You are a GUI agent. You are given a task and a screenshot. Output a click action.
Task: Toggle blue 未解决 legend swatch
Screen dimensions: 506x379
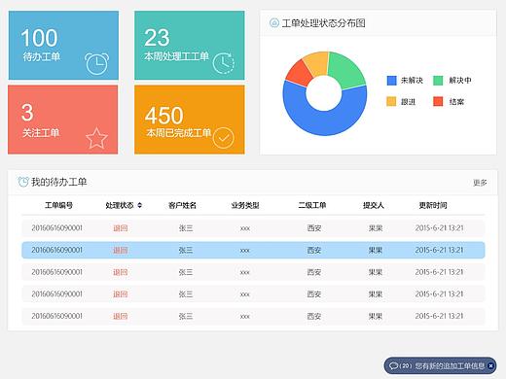coord(391,81)
